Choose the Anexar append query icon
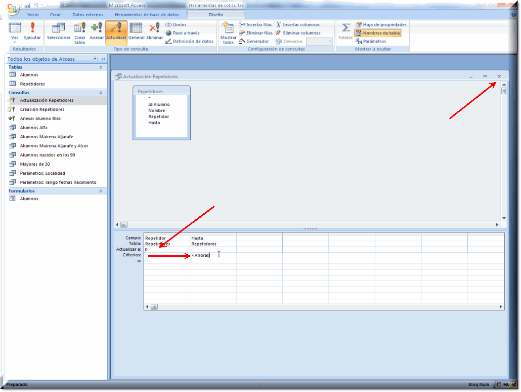 point(97,31)
